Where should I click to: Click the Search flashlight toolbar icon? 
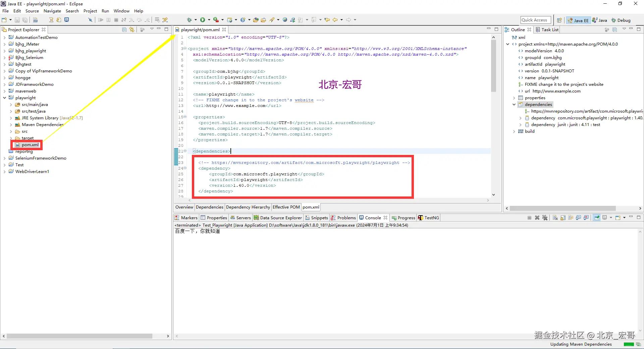click(272, 20)
